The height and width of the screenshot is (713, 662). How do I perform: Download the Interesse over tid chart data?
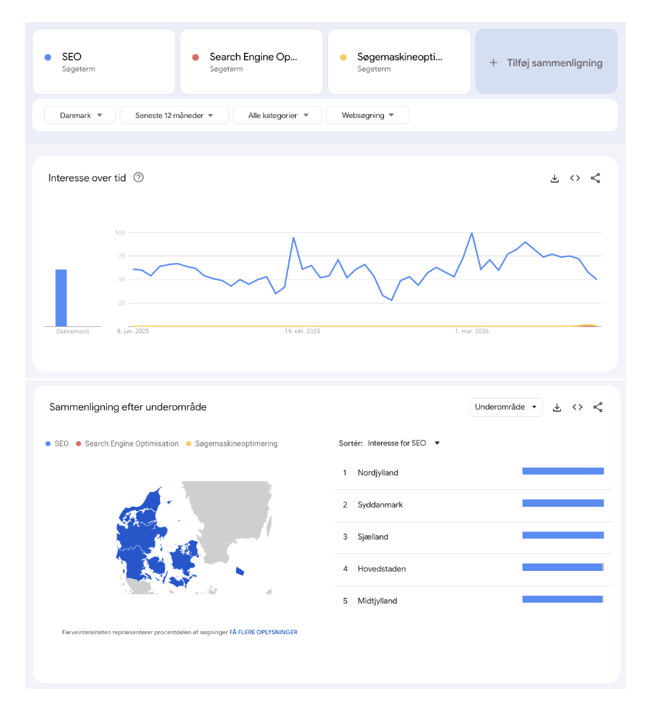click(554, 178)
